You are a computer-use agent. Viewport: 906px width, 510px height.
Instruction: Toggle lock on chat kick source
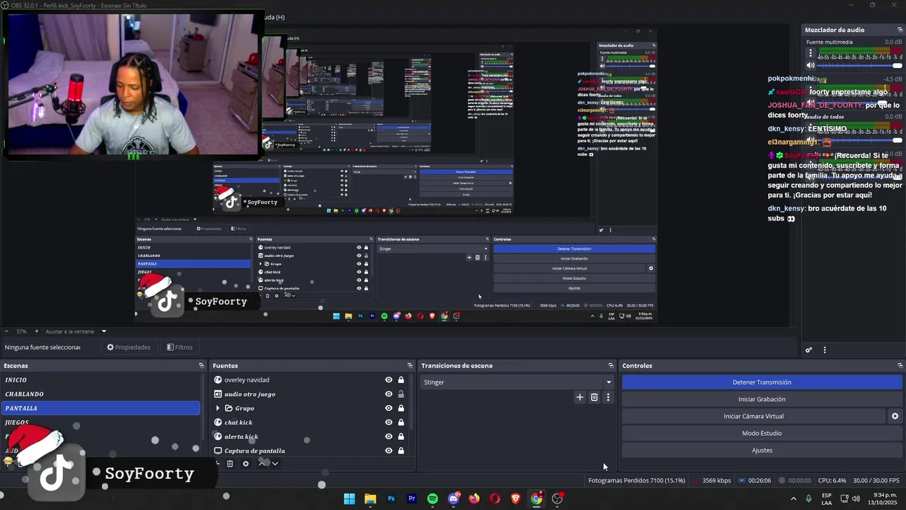pyautogui.click(x=401, y=422)
